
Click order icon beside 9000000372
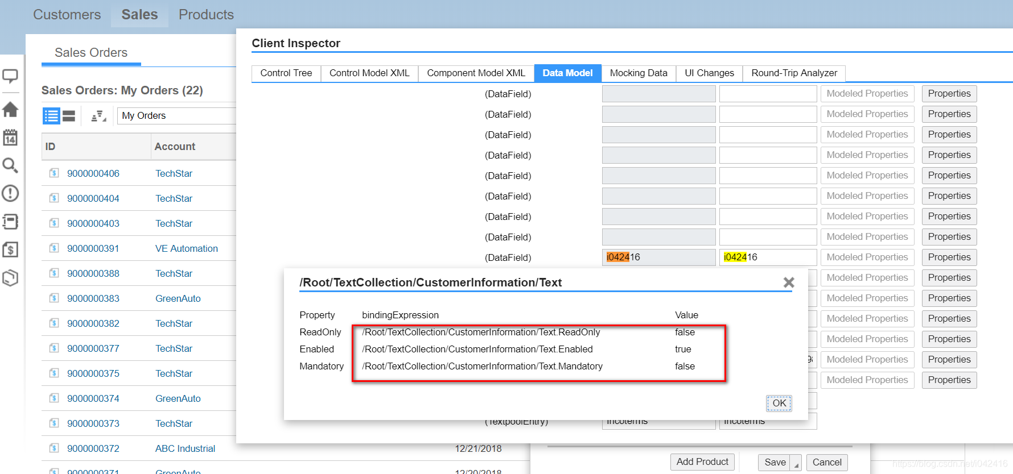54,448
